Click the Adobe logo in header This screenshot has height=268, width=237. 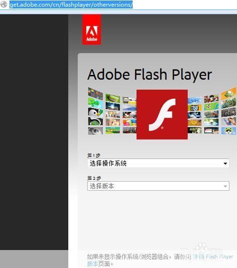pos(92,29)
